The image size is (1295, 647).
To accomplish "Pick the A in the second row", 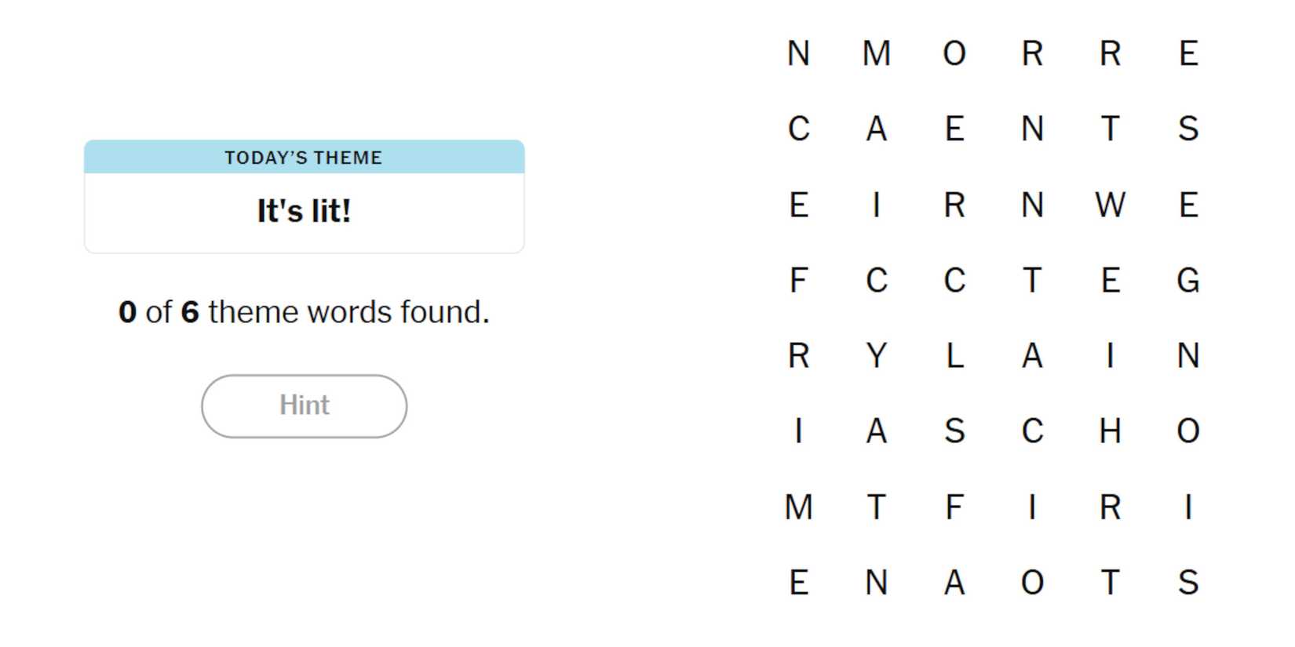I will (x=876, y=129).
